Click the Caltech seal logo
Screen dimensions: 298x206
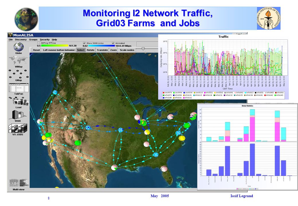269,18
